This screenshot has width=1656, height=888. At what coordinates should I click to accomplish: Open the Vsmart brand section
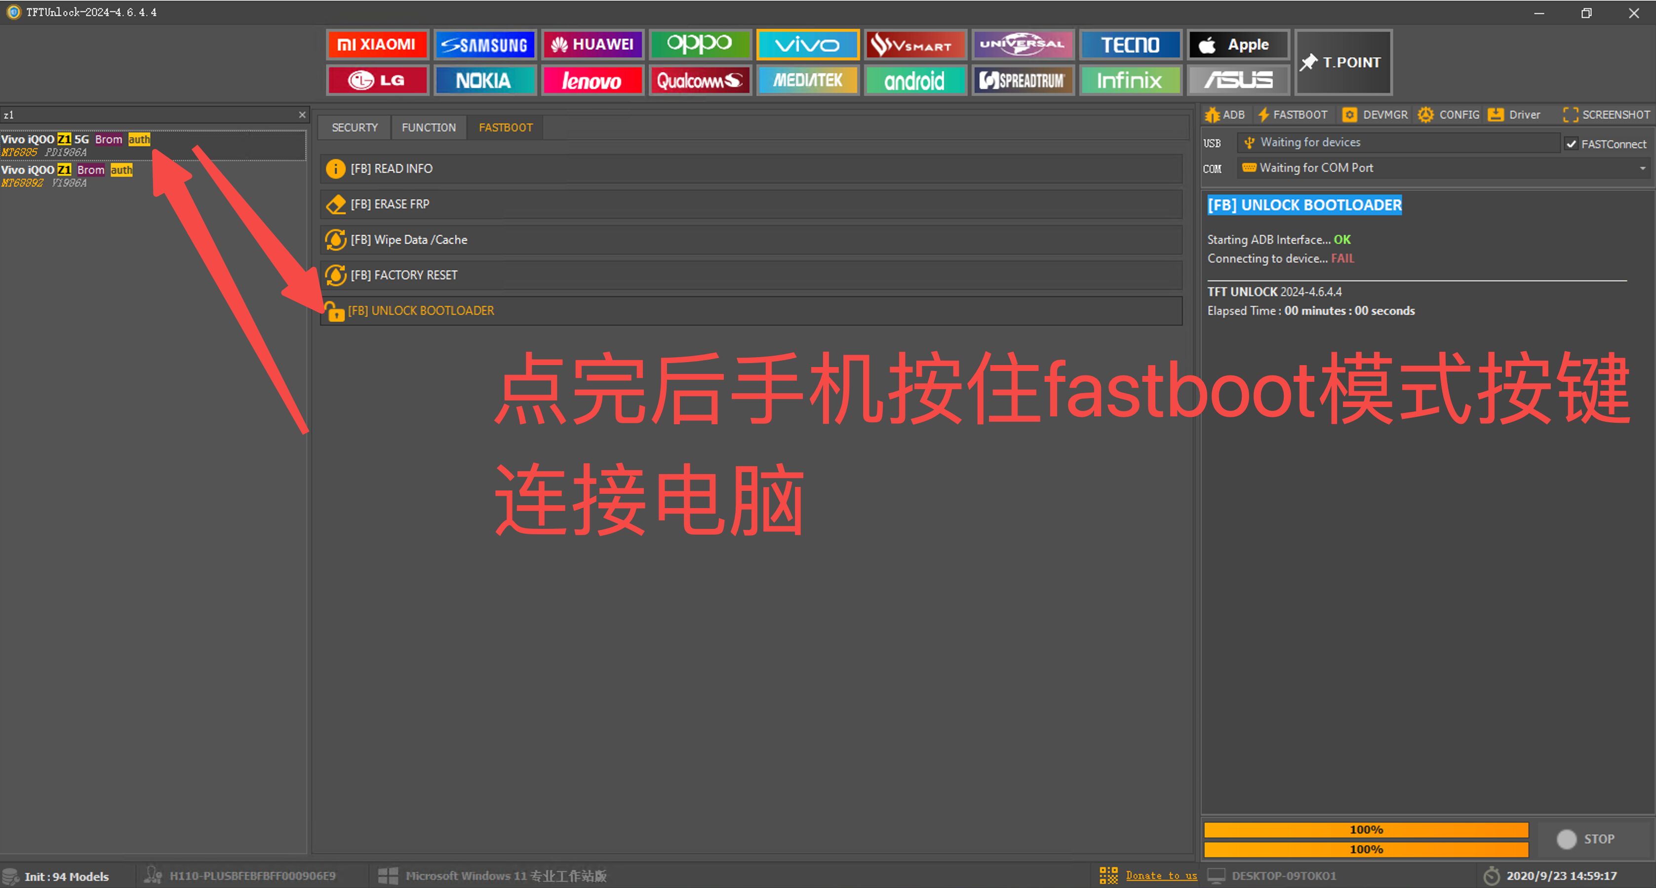(x=915, y=44)
